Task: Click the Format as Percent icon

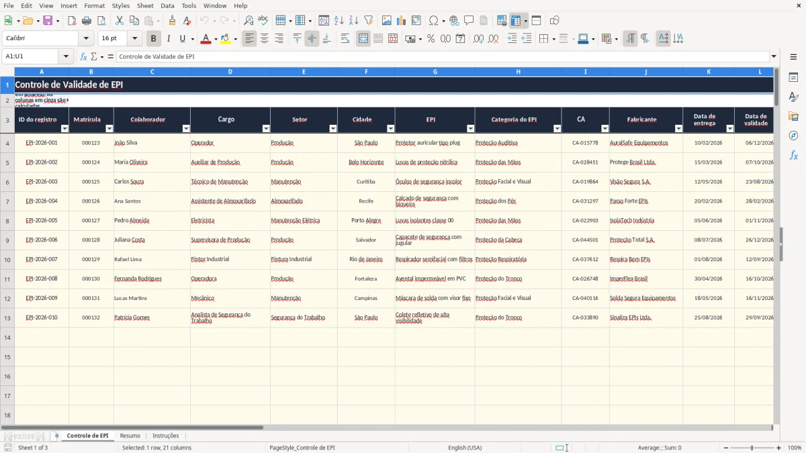Action: (x=431, y=39)
